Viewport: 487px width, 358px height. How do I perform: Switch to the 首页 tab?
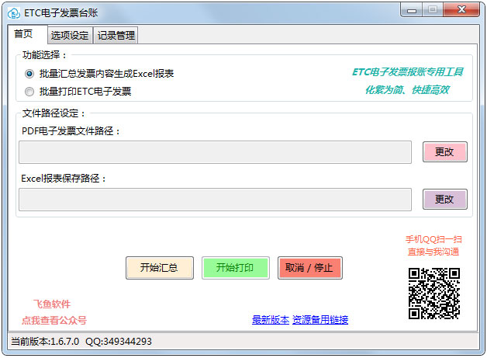click(x=27, y=34)
